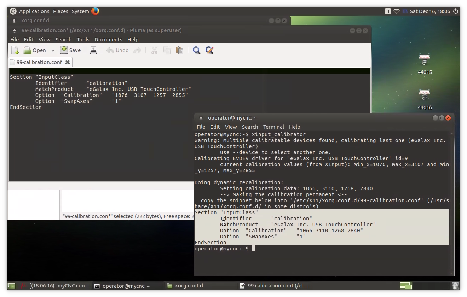Open the Places menu in top panel
The width and height of the screenshot is (467, 297).
(60, 11)
